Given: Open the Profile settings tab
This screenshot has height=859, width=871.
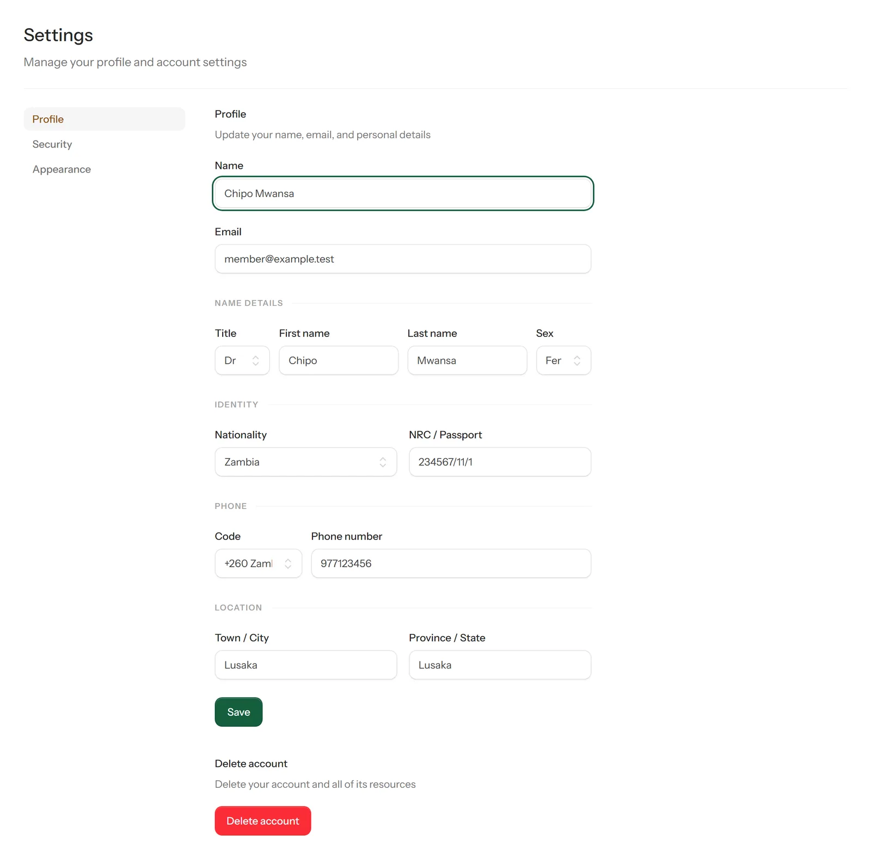Looking at the screenshot, I should (104, 119).
